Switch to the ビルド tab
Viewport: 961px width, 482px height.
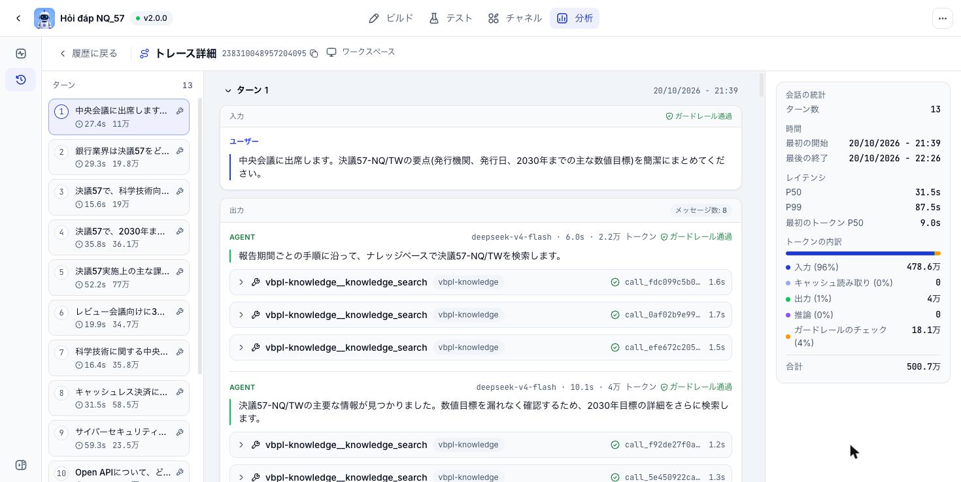pos(391,18)
